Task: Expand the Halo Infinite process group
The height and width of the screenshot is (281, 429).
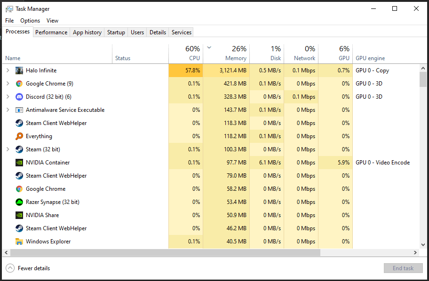Action: coord(8,70)
